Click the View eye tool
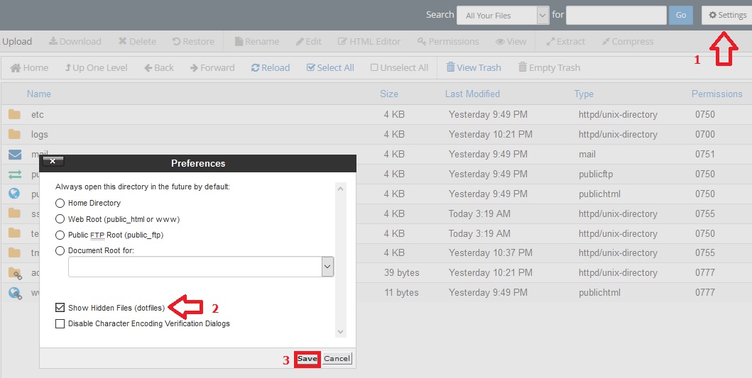The width and height of the screenshot is (752, 378). click(511, 42)
